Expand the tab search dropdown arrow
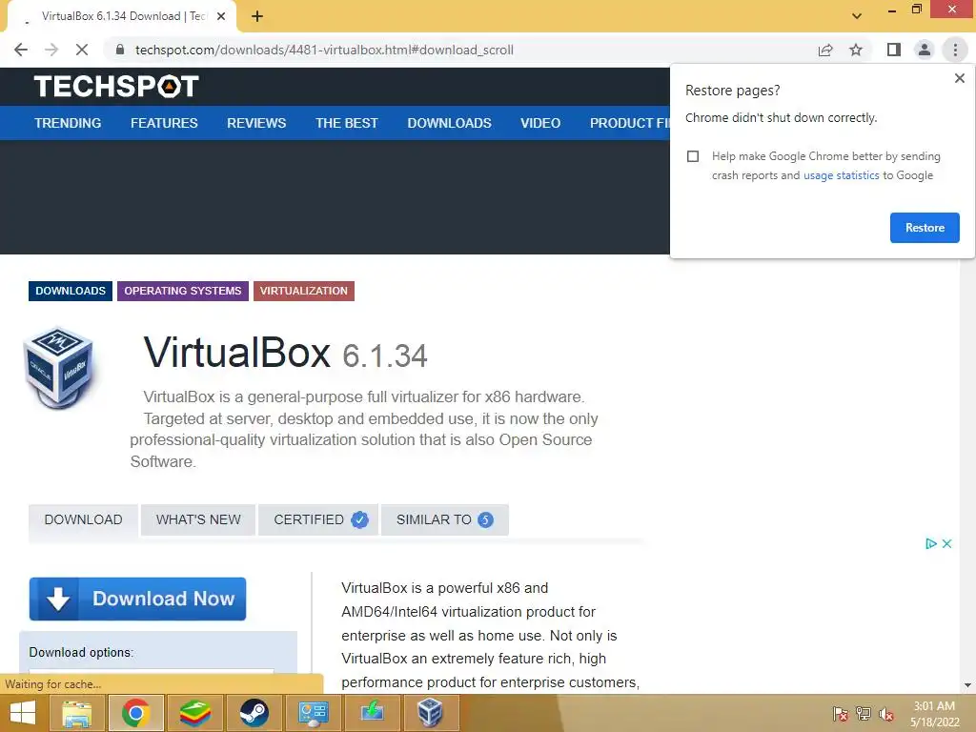Image resolution: width=976 pixels, height=732 pixels. pos(857,16)
